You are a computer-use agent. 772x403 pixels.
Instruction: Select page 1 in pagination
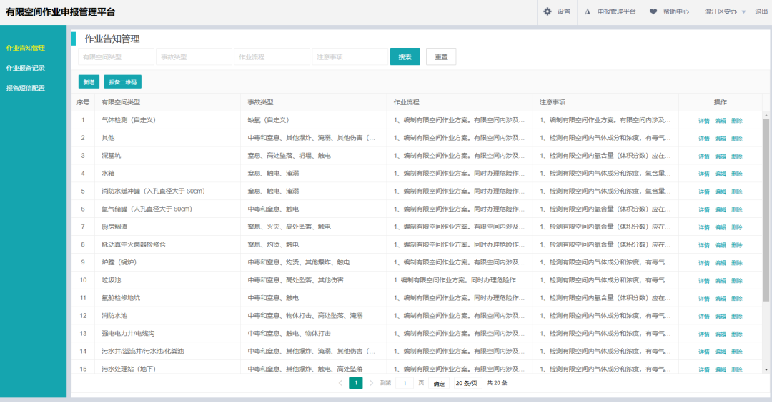click(355, 383)
